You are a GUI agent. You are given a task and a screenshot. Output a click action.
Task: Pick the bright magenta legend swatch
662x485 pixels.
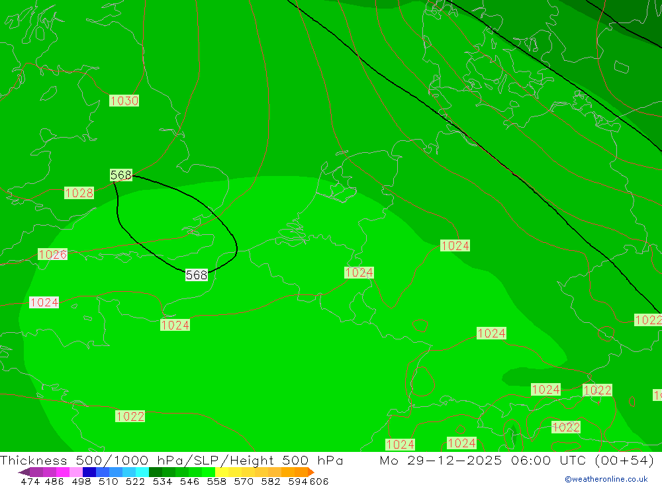63,472
